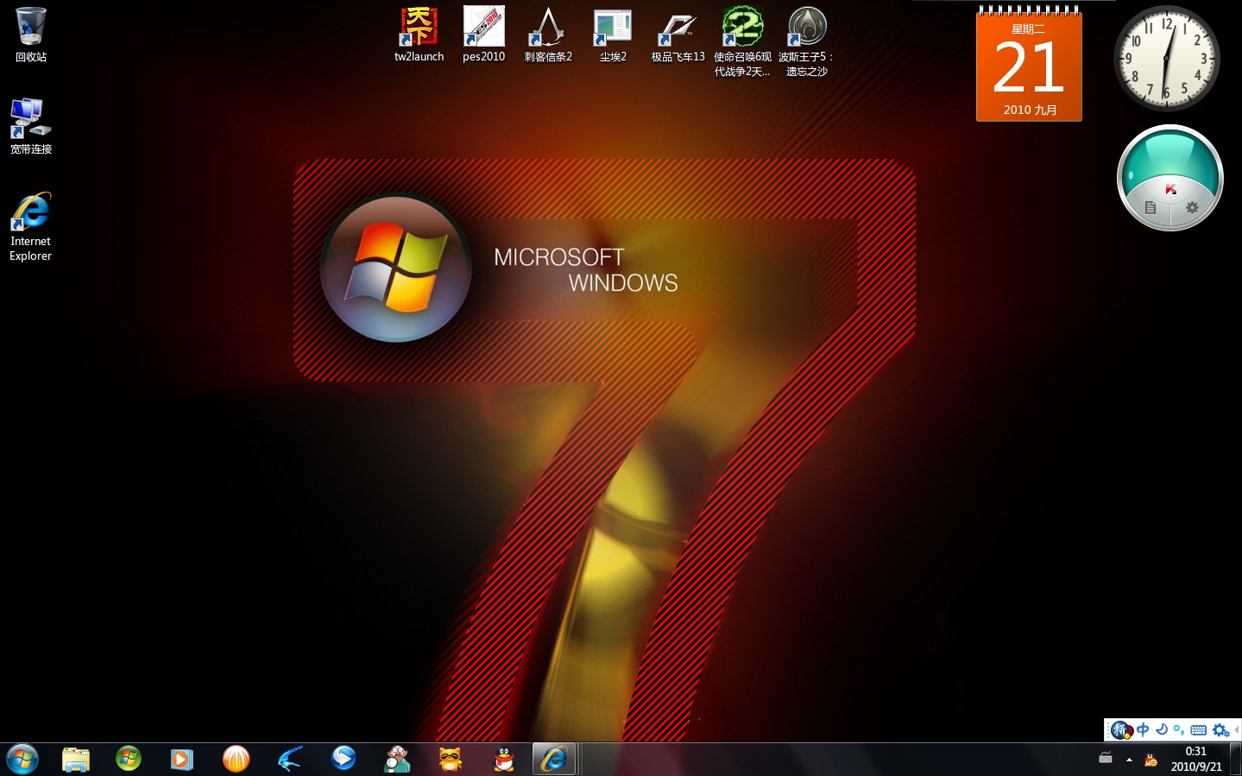Show hidden system tray icons
1242x776 pixels.
(1129, 760)
